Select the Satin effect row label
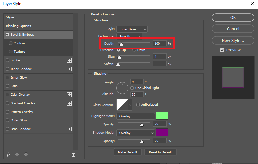258x164 pixels. tap(14, 86)
